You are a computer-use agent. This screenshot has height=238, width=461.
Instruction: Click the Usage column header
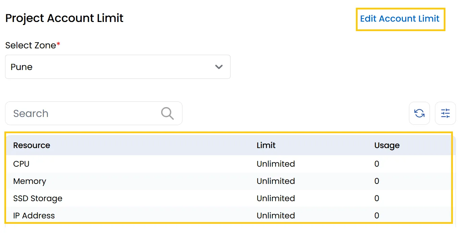(387, 145)
